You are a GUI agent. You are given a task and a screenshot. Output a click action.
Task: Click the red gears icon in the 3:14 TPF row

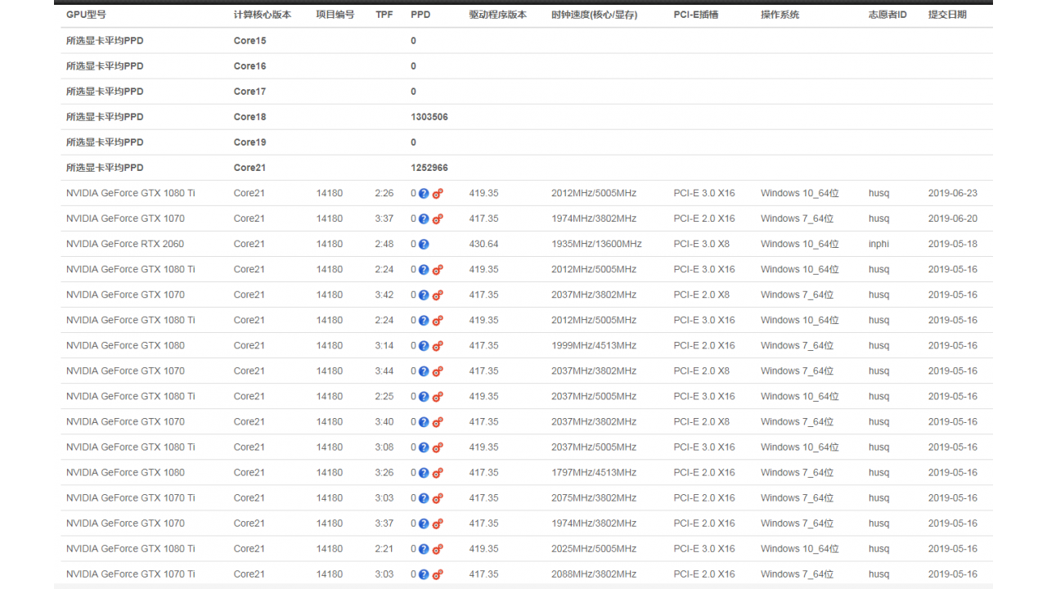click(x=438, y=346)
